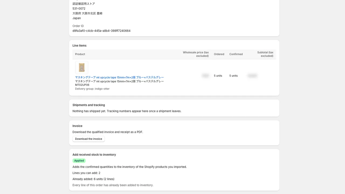Click the Wholesale price (tax excluded) column header

pos(196,54)
